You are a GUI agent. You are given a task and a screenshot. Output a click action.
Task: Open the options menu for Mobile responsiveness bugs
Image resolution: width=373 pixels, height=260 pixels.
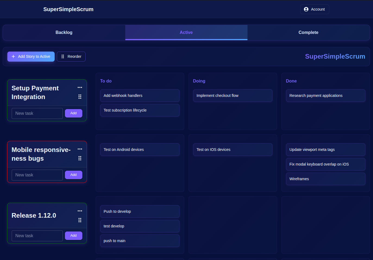pyautogui.click(x=80, y=149)
